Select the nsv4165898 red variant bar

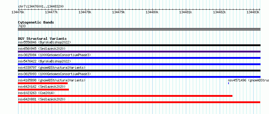[x=43, y=83]
